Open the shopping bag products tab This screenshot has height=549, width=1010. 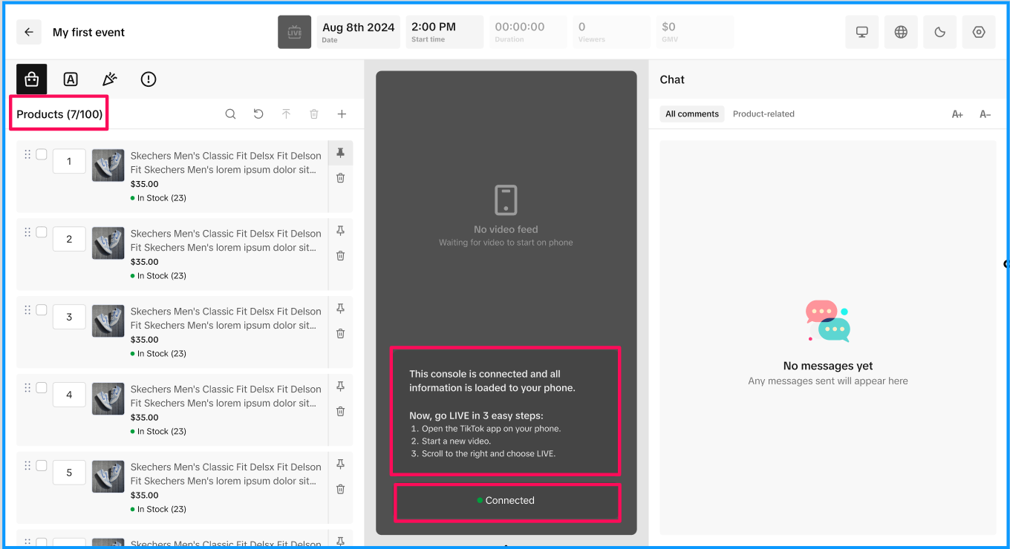point(32,79)
